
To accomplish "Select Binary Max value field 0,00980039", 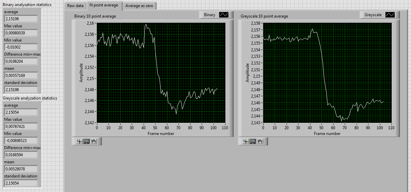I will pyautogui.click(x=21, y=33).
